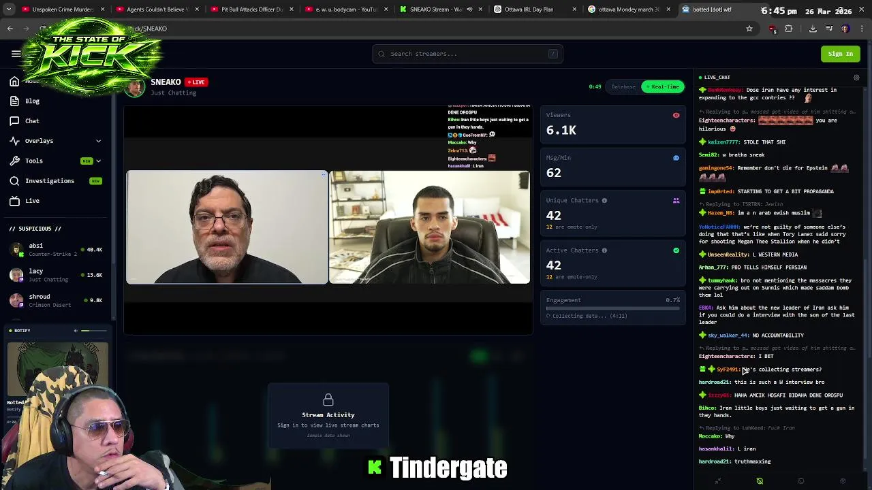The width and height of the screenshot is (872, 490).
Task: Click the Live TV icon
Action: click(x=14, y=201)
